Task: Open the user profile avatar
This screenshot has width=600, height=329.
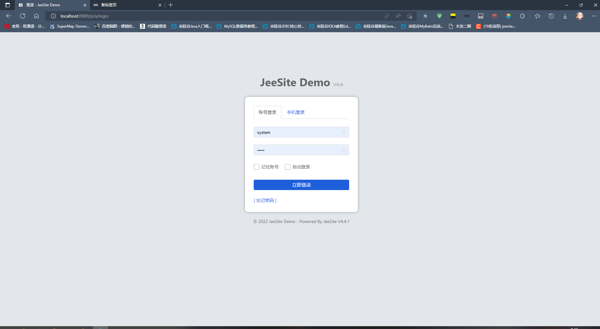Action: [580, 16]
